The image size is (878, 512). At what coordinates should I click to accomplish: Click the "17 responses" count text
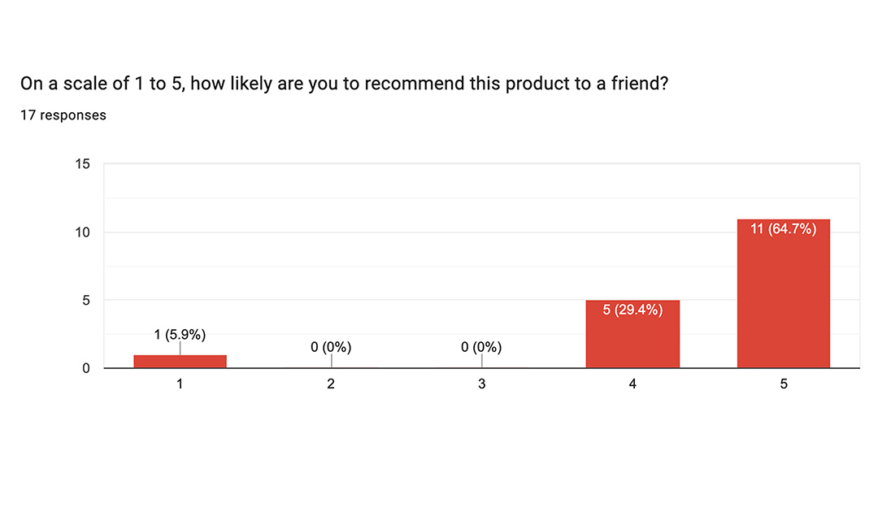click(63, 115)
